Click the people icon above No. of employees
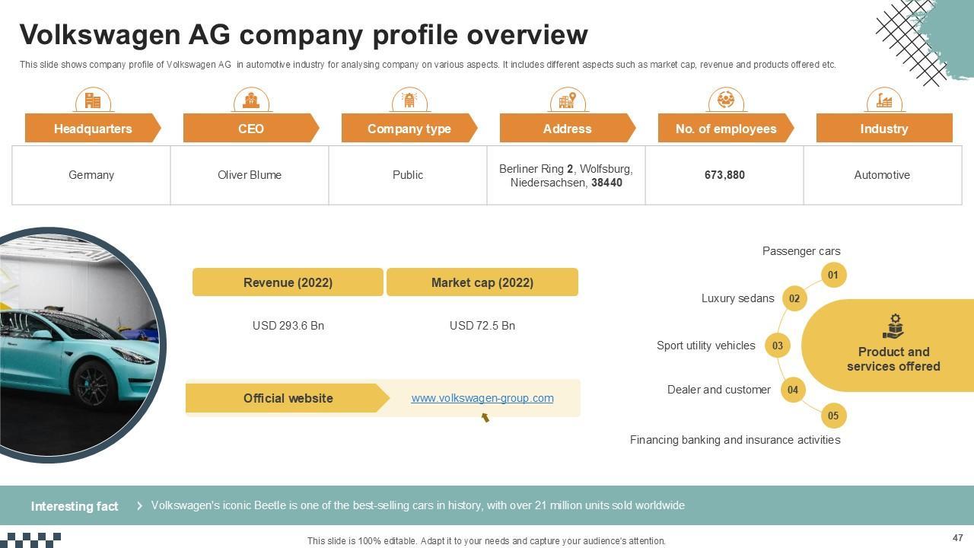Image resolution: width=974 pixels, height=548 pixels. [x=726, y=100]
